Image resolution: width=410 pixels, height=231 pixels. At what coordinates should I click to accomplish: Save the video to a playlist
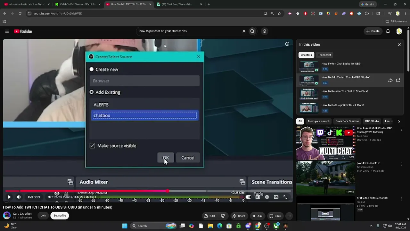click(x=275, y=216)
